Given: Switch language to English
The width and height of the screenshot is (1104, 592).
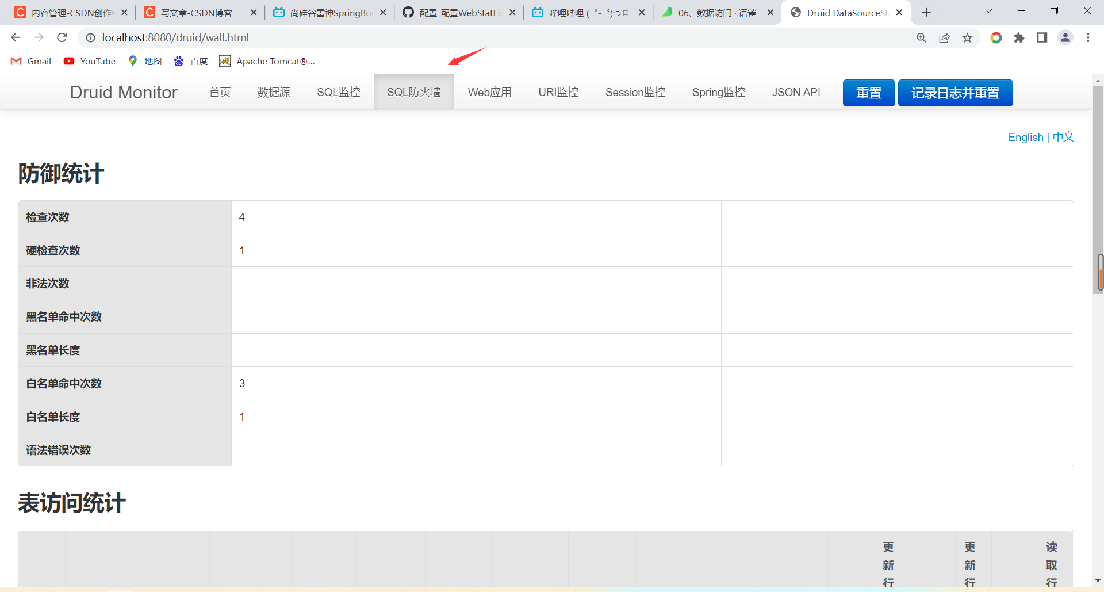Looking at the screenshot, I should (1026, 137).
